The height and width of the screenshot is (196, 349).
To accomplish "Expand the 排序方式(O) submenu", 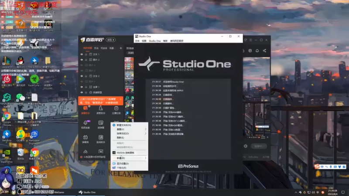I will [129, 134].
